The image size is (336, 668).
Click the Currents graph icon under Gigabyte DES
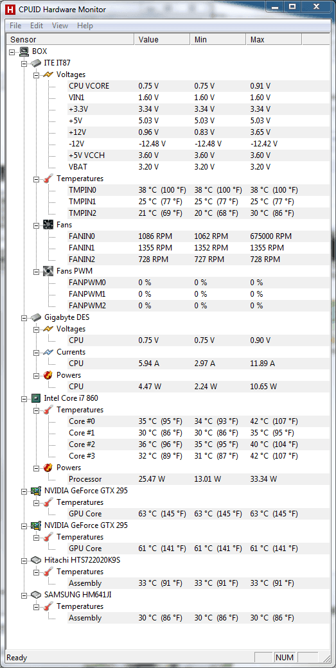(x=48, y=352)
